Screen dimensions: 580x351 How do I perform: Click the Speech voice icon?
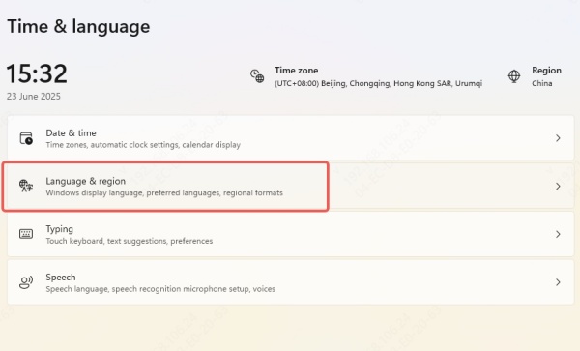click(x=26, y=282)
